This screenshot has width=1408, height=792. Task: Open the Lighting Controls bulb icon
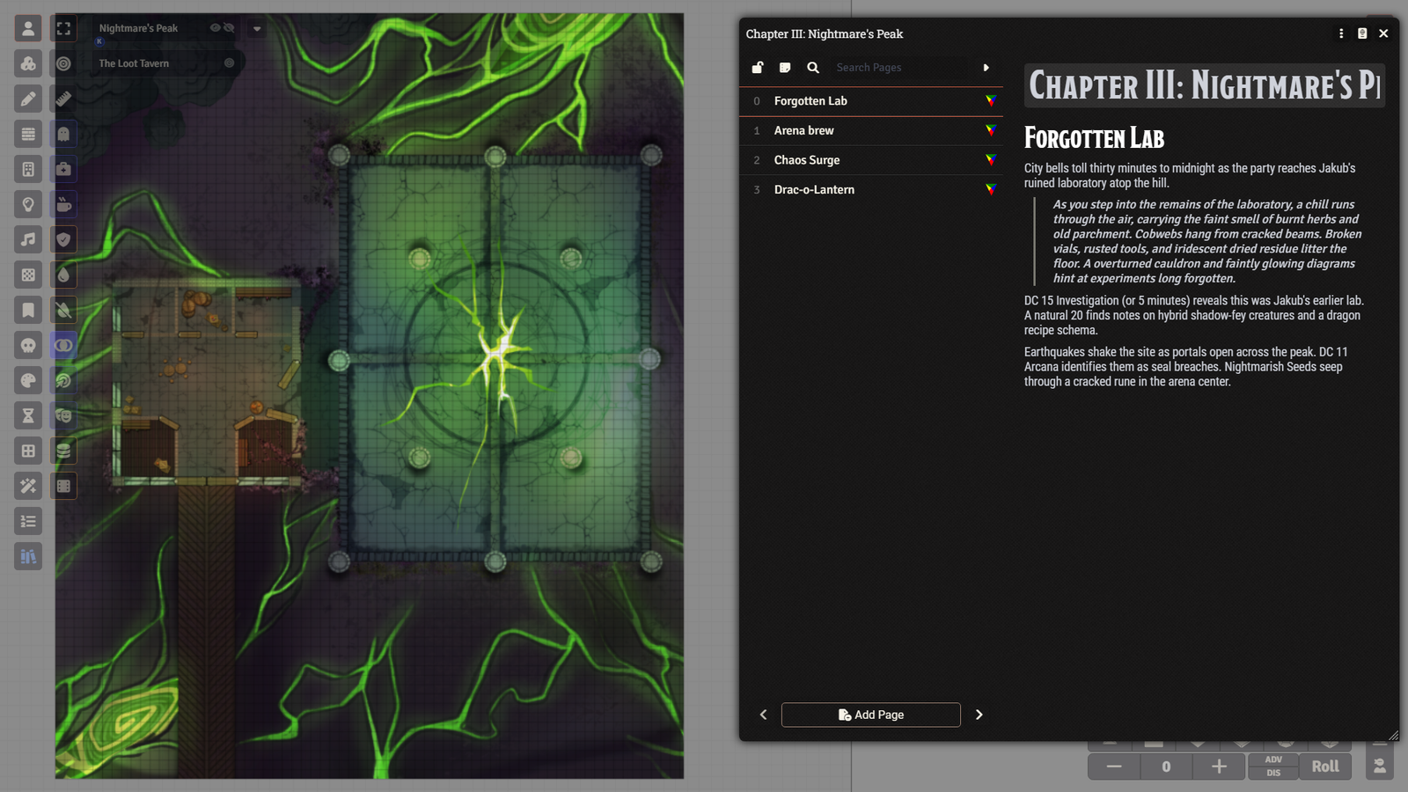click(28, 204)
